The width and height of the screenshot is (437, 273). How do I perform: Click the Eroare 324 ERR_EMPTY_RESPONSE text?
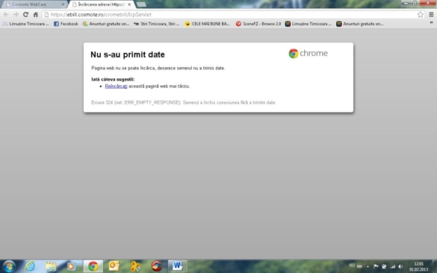[x=184, y=103]
